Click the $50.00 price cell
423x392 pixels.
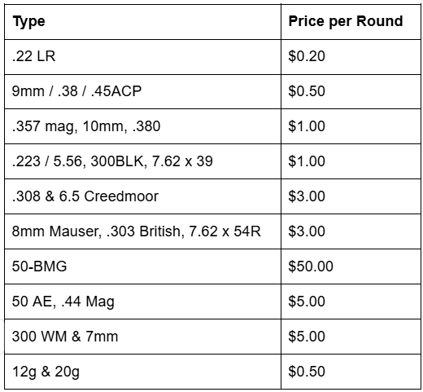point(351,266)
